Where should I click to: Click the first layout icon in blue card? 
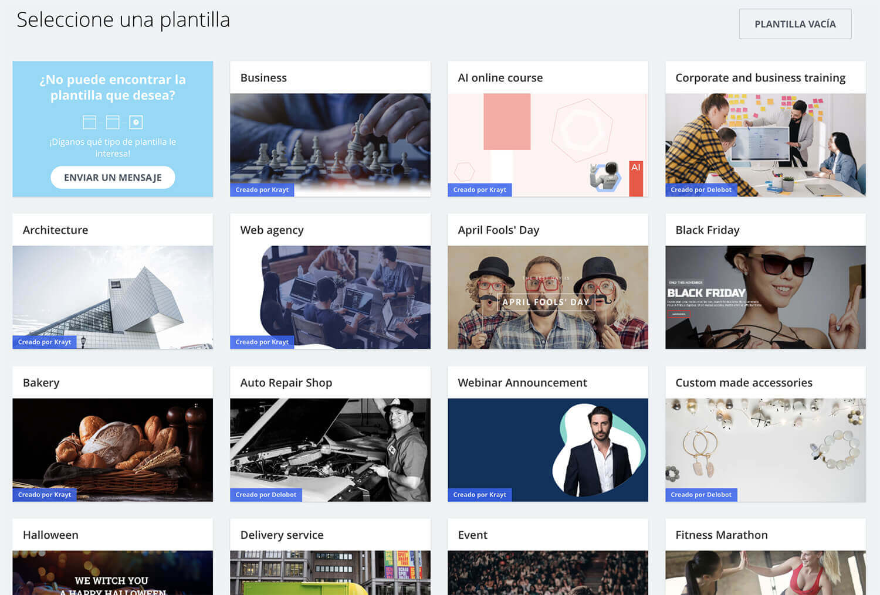(89, 122)
